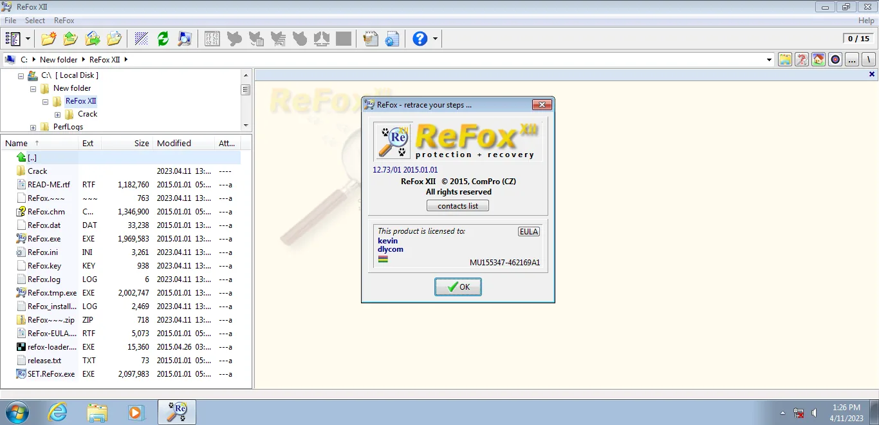Click the document with gear settings icon
The width and height of the screenshot is (879, 425).
[392, 39]
